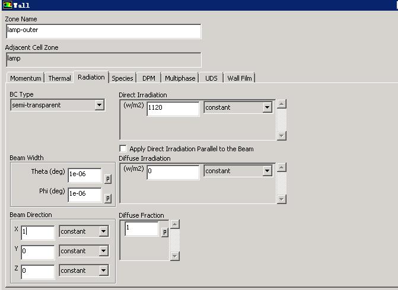Image resolution: width=398 pixels, height=290 pixels.
Task: Click the Direct Irradiation value field
Action: coord(173,109)
